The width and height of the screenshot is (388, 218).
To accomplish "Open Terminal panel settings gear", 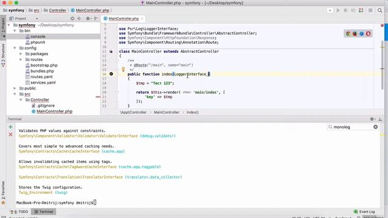I will pyautogui.click(x=372, y=119).
